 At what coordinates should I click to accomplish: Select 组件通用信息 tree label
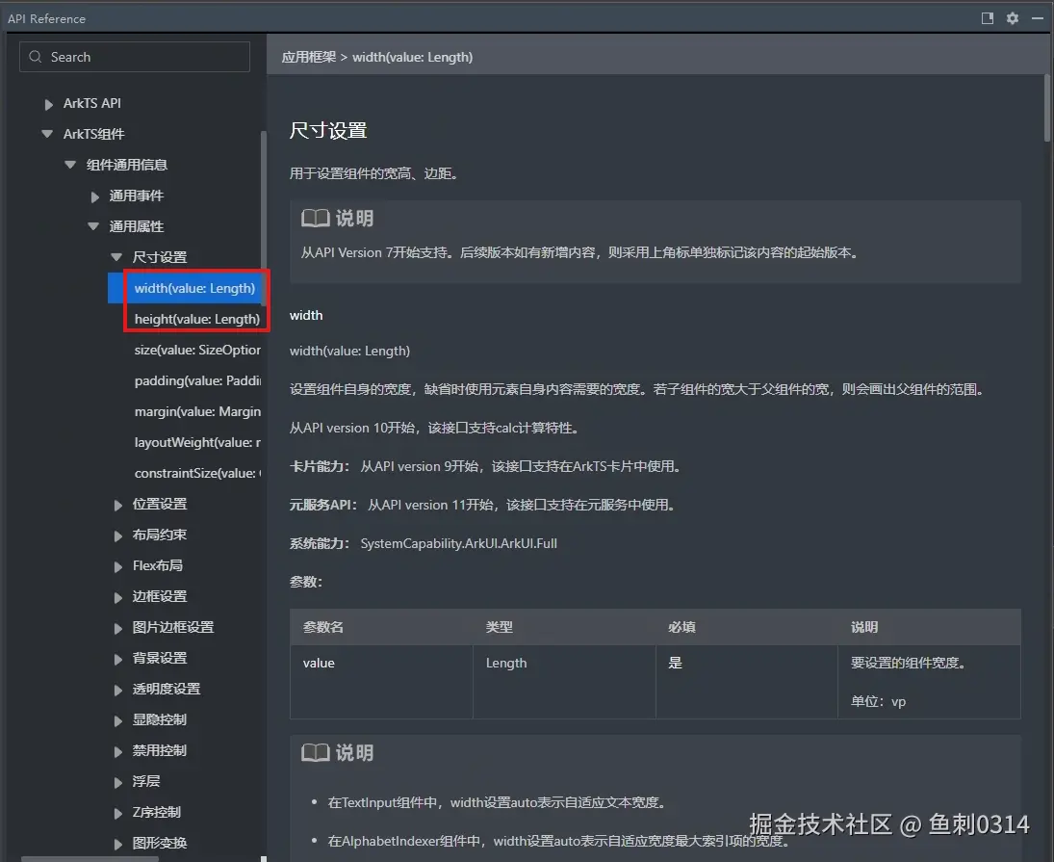coord(126,165)
